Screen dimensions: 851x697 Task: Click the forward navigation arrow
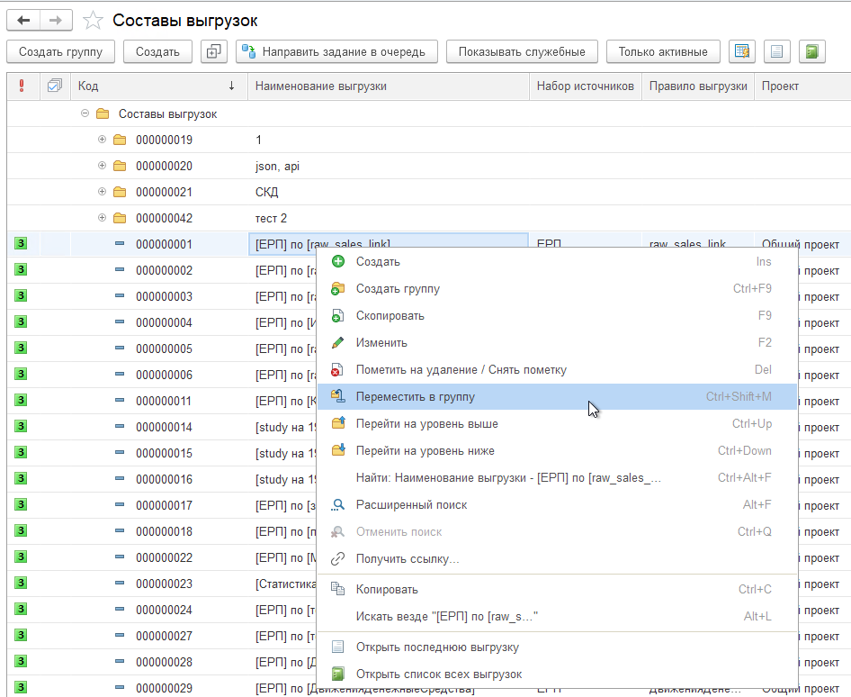pyautogui.click(x=56, y=21)
